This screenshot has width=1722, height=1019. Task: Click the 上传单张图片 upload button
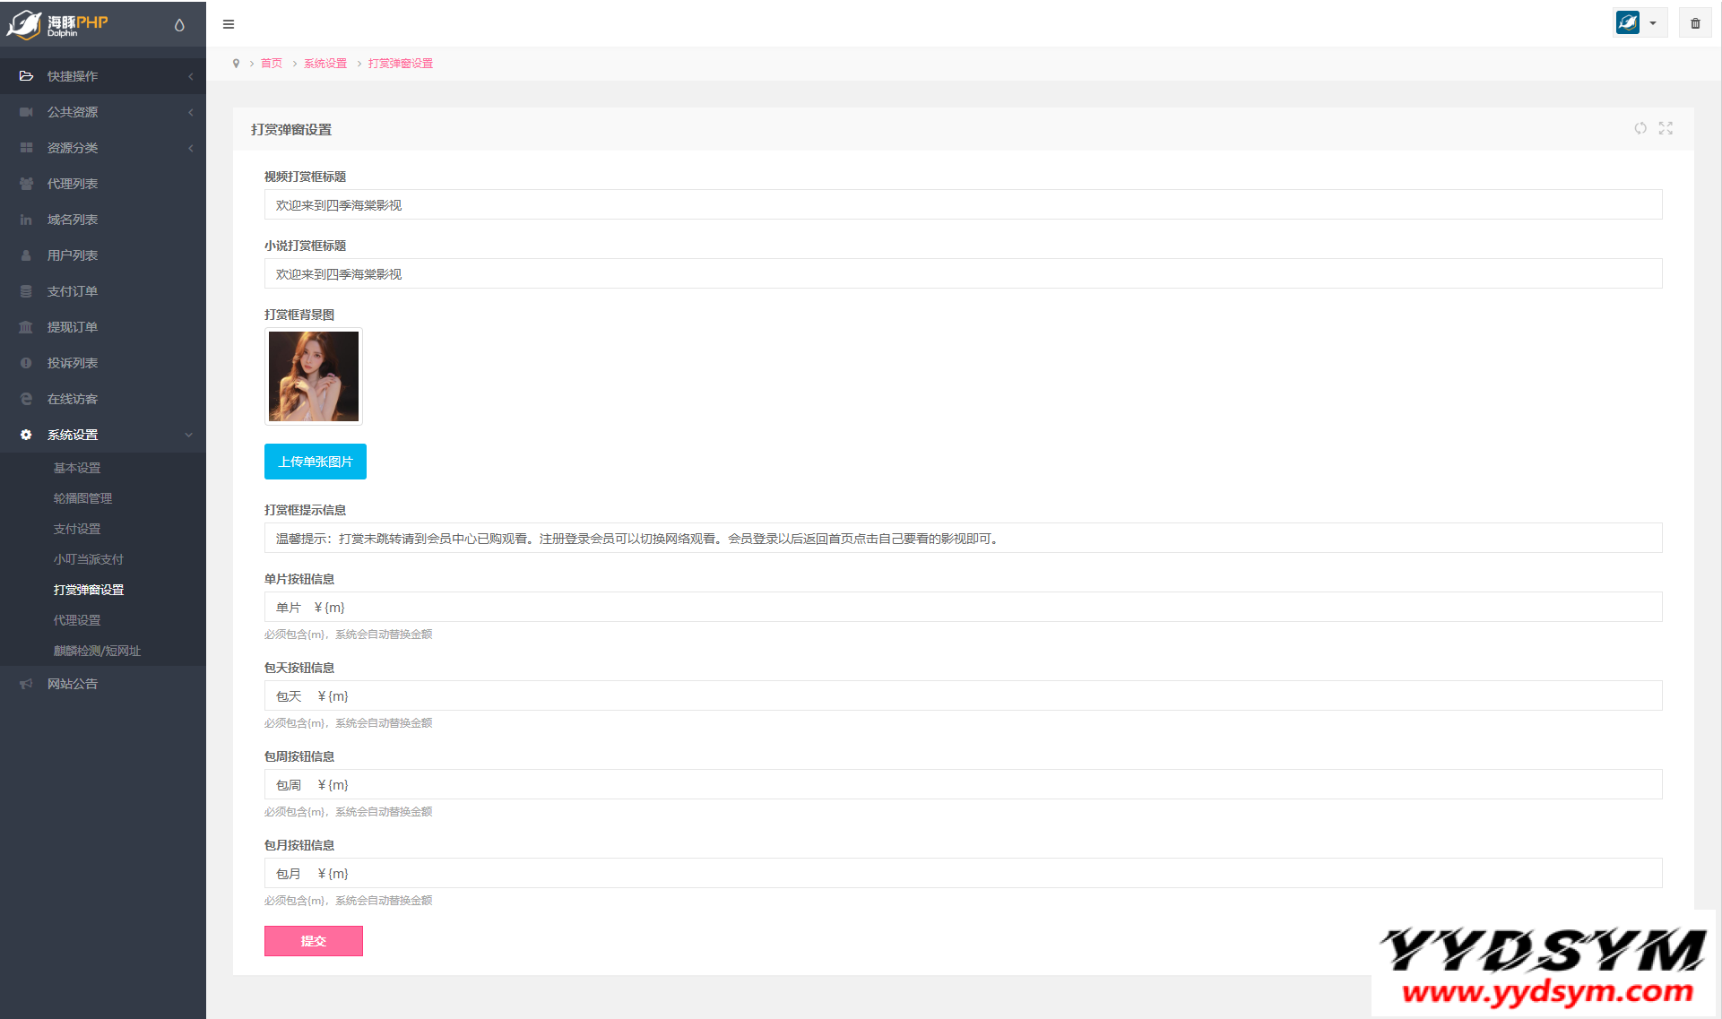pyautogui.click(x=315, y=462)
